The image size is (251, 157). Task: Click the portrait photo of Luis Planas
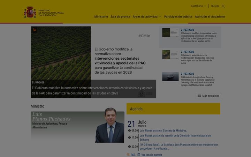click(110, 125)
